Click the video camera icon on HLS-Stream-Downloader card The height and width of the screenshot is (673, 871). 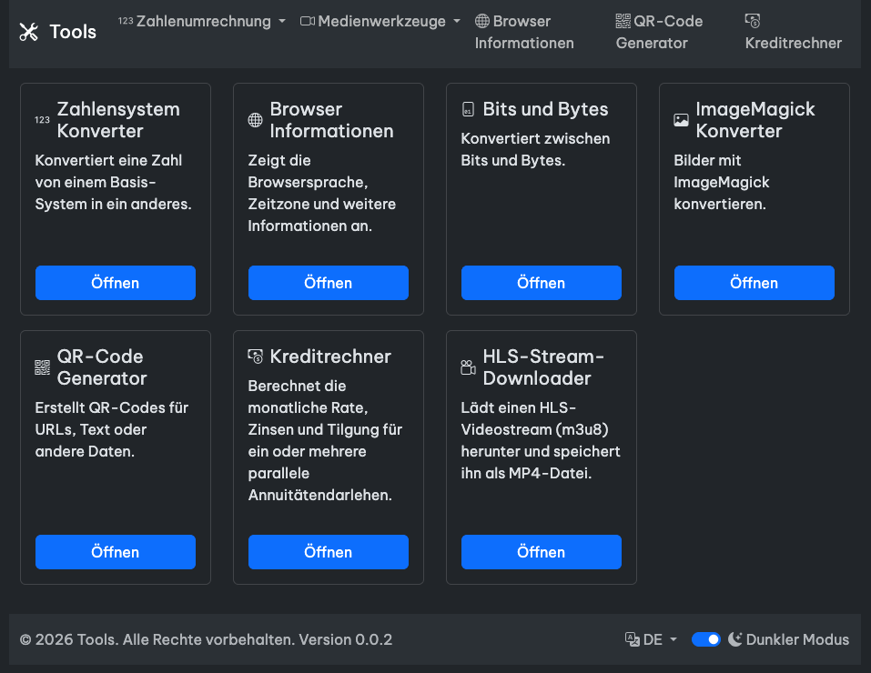point(469,367)
